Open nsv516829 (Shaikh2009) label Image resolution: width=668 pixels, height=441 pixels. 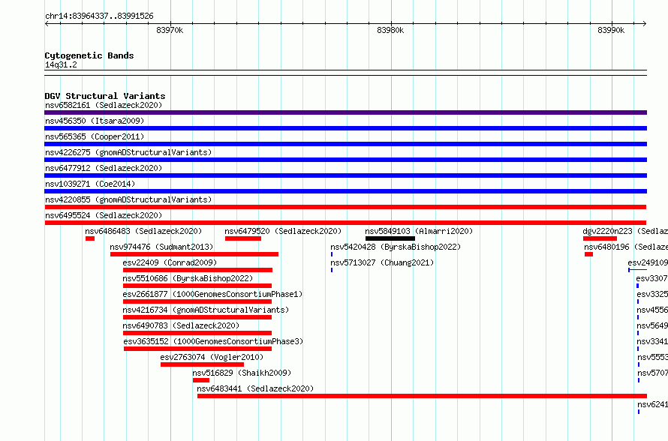click(x=242, y=373)
